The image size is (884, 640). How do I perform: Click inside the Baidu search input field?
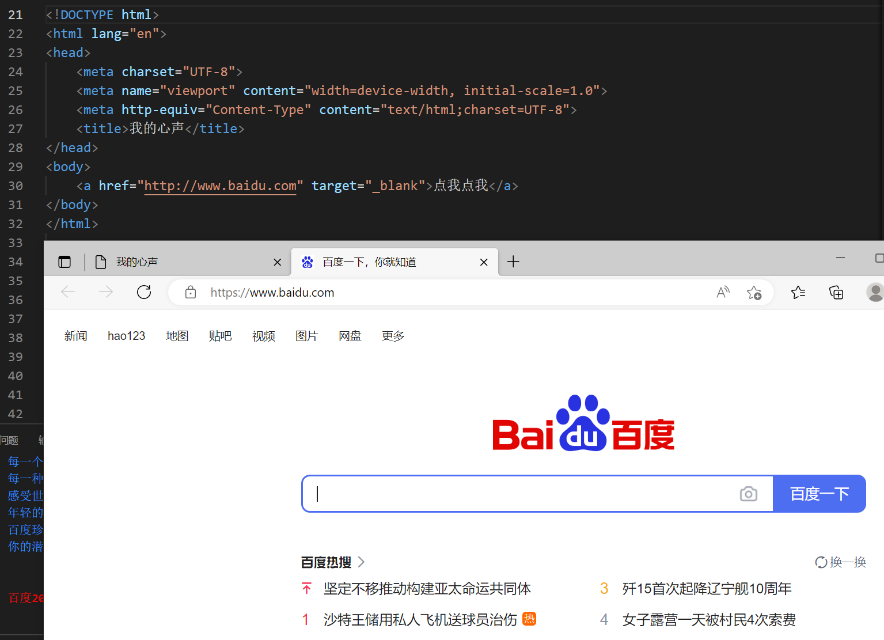pyautogui.click(x=518, y=494)
